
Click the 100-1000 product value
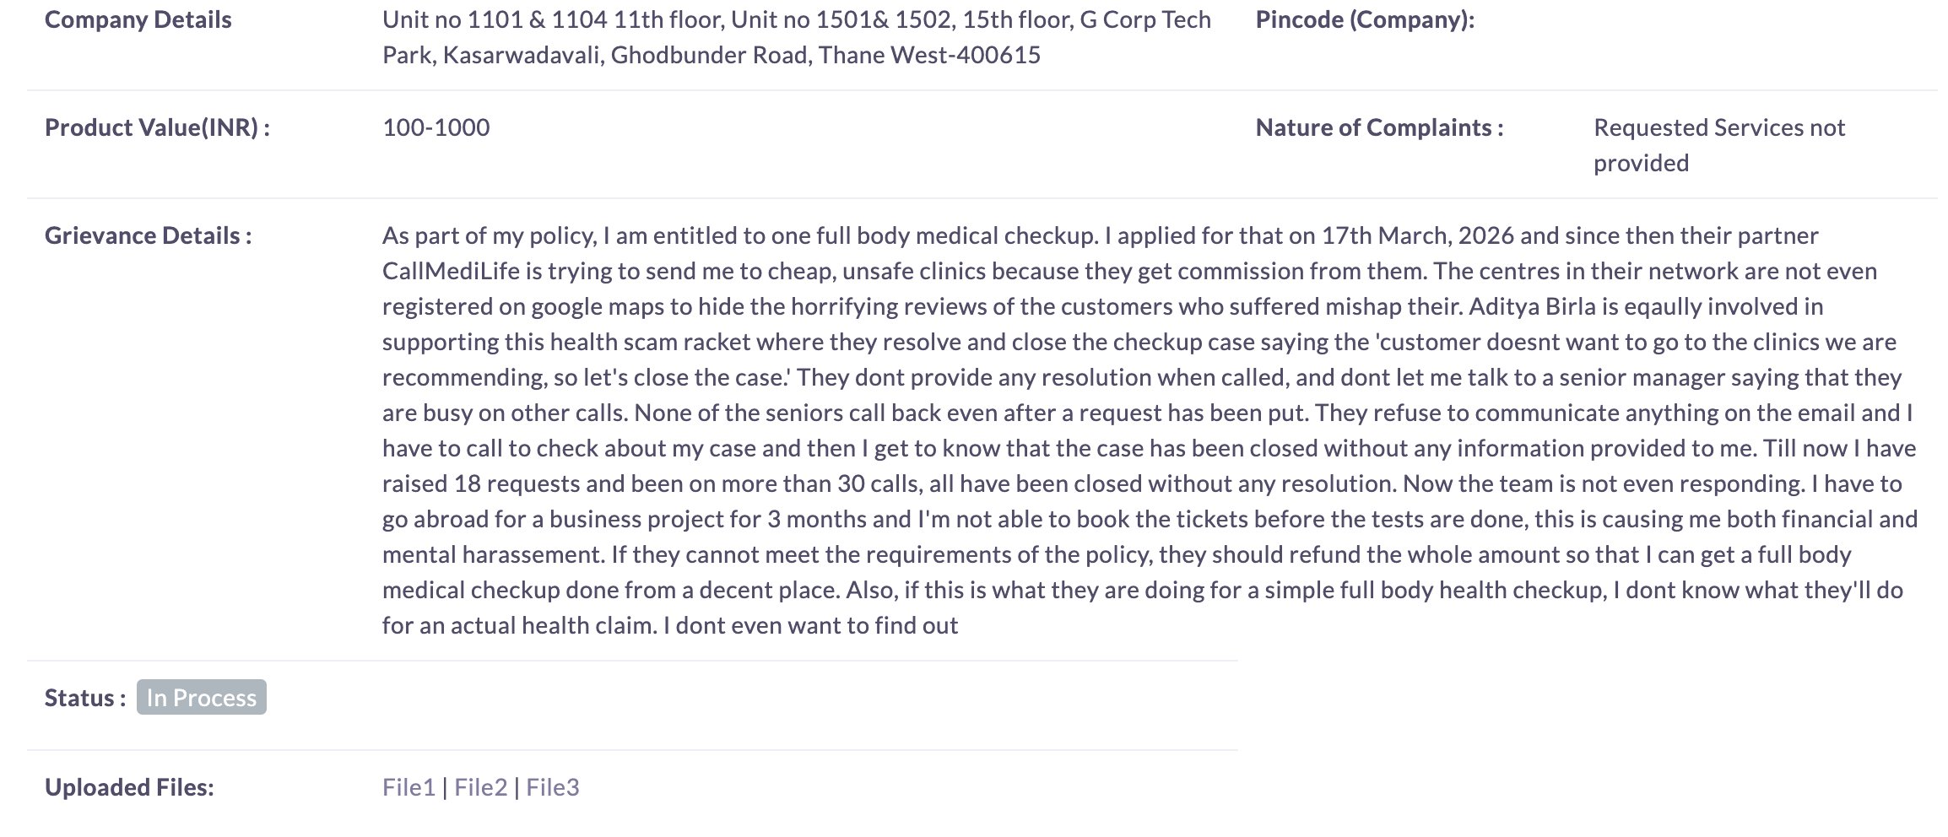tap(436, 127)
